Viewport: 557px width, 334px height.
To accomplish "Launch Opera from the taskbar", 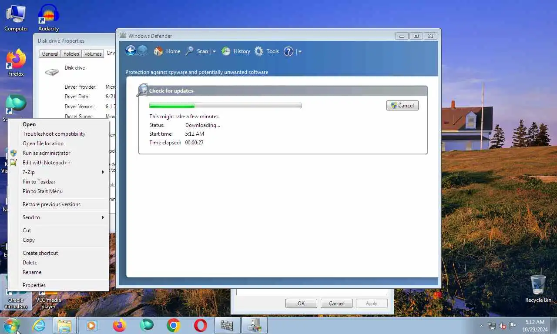I will pos(201,325).
